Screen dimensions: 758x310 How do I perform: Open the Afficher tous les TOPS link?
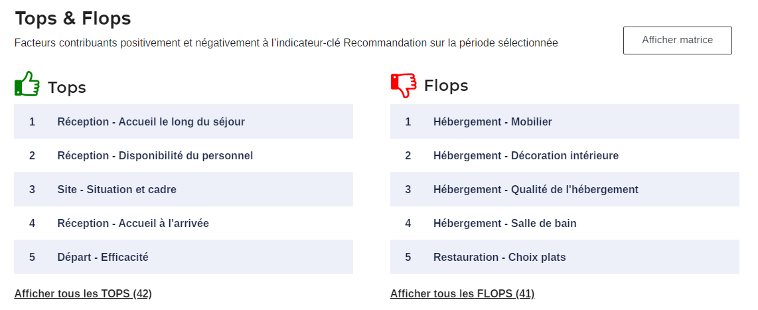click(x=83, y=293)
